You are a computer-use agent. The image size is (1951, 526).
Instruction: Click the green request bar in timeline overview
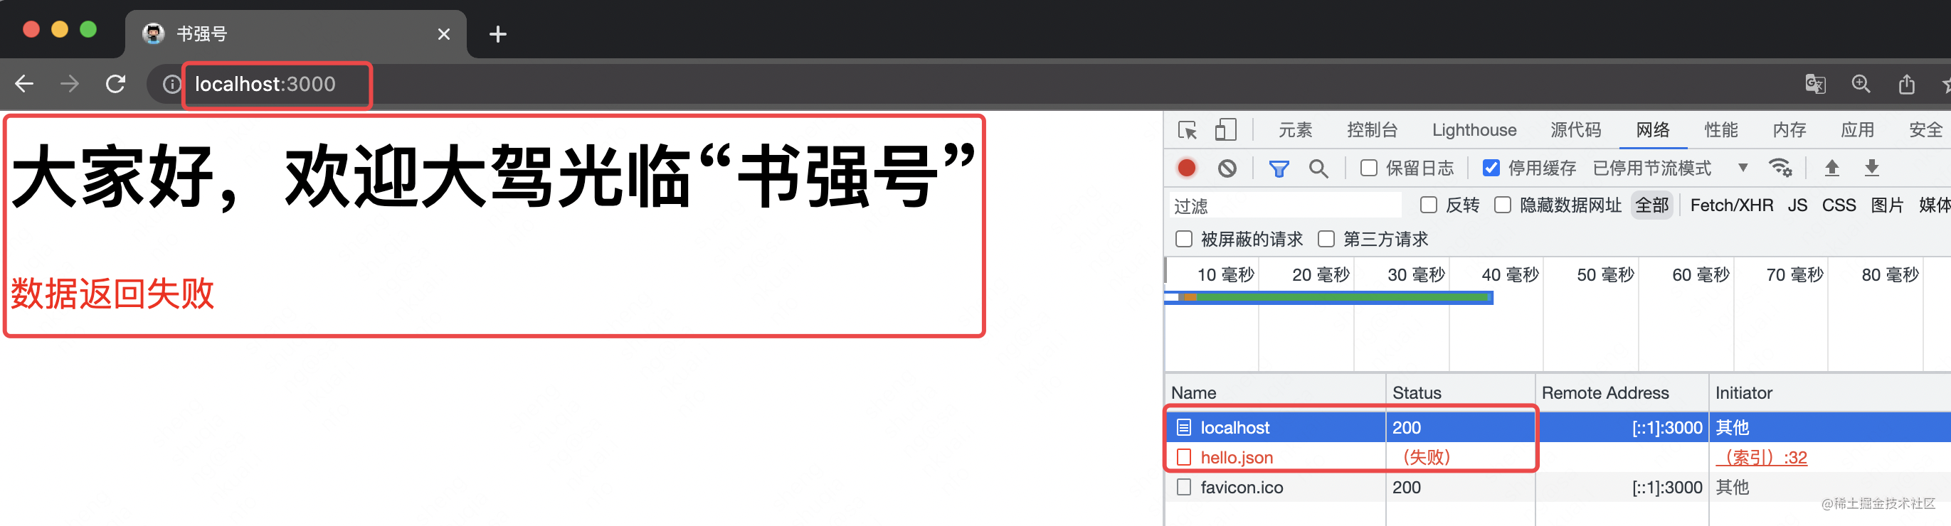(1342, 297)
